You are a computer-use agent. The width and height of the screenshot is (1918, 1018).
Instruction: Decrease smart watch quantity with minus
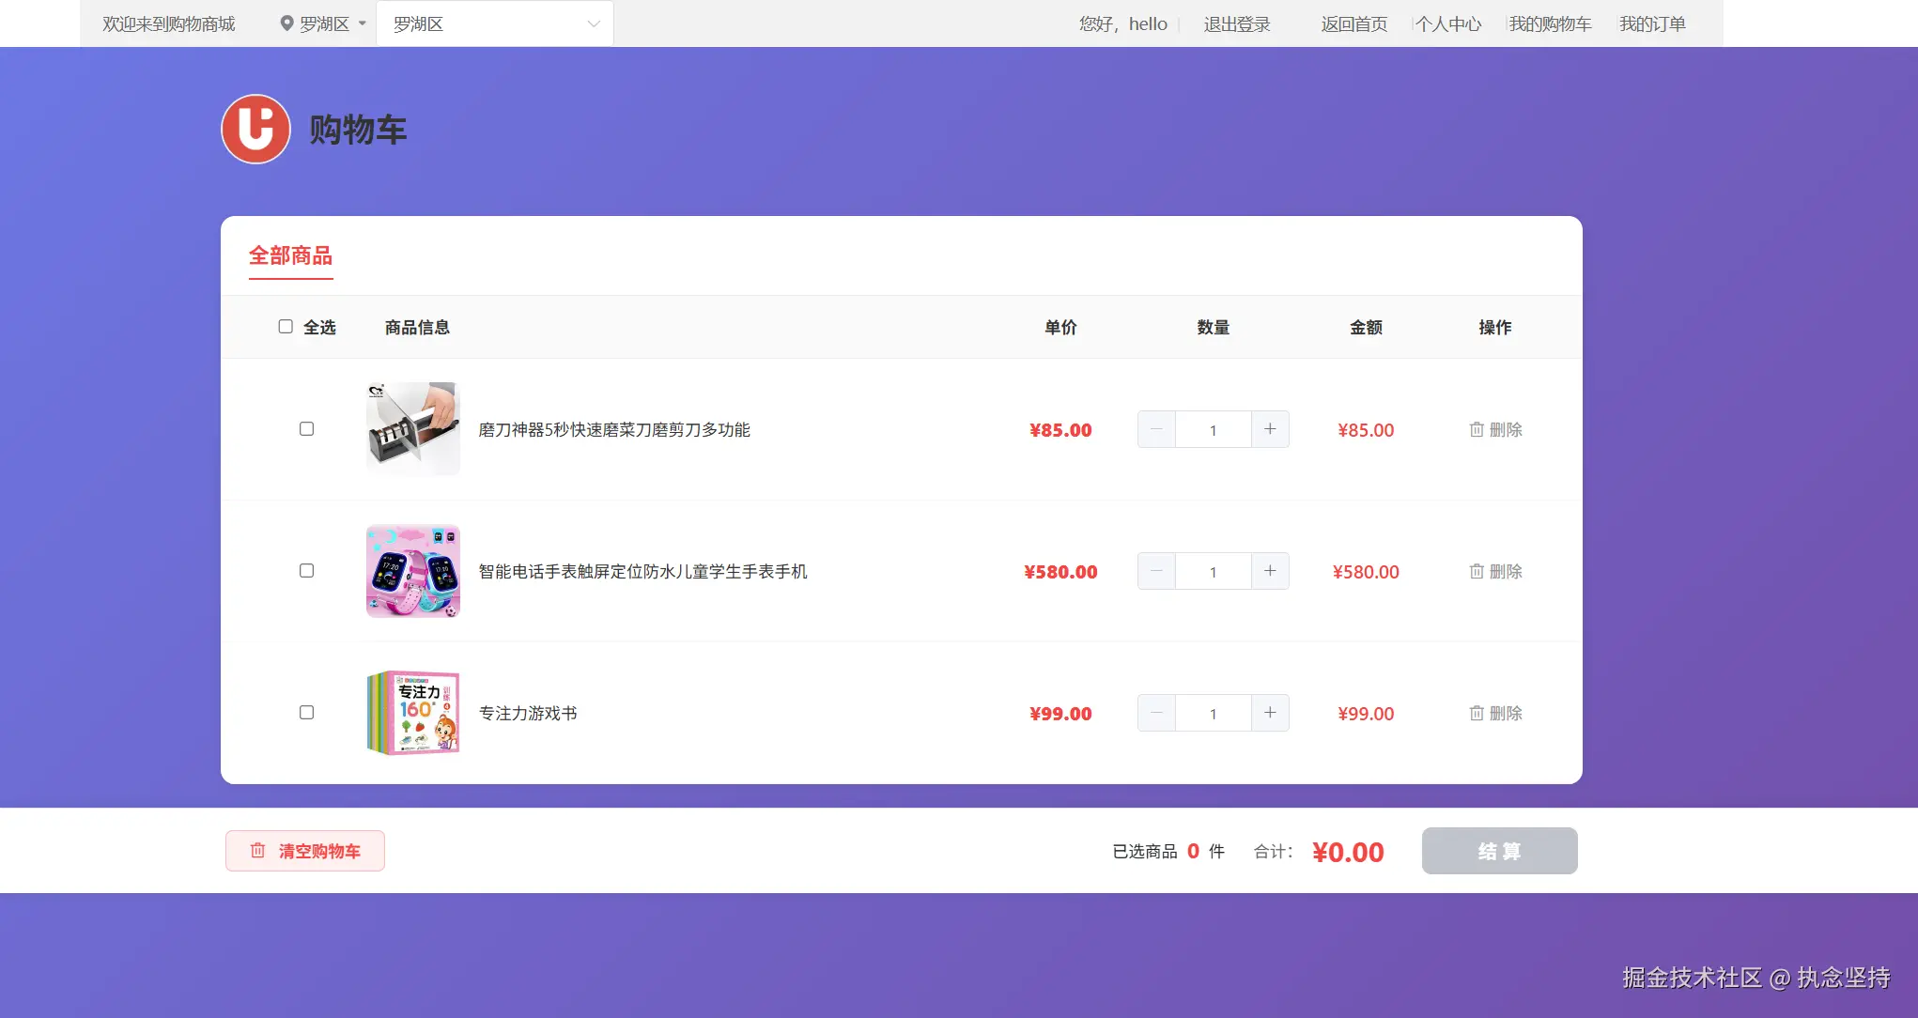[x=1156, y=571]
